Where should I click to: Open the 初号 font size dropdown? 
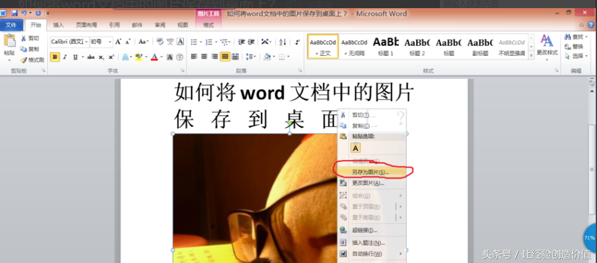click(x=111, y=42)
